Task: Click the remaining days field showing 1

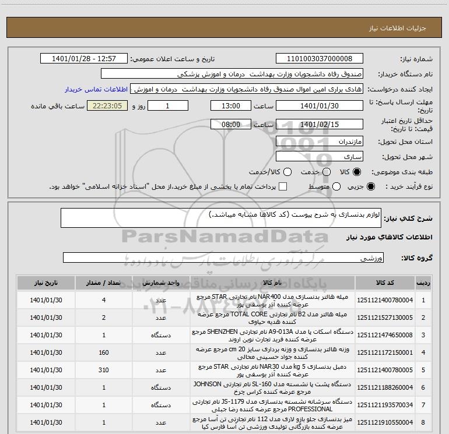Action: coord(168,105)
